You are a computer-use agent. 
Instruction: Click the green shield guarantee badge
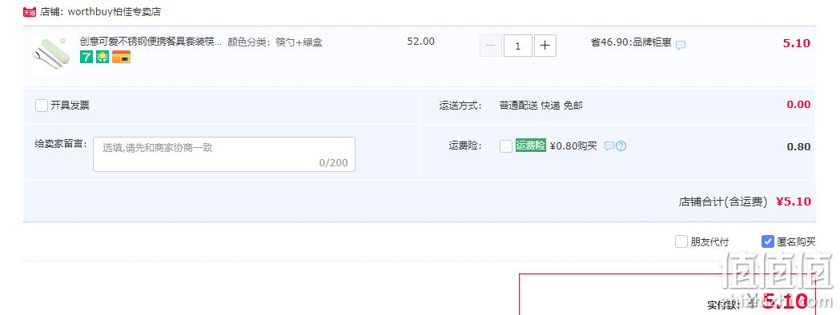pyautogui.click(x=102, y=57)
